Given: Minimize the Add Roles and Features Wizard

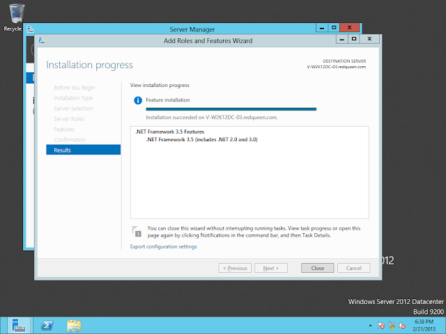Looking at the screenshot, I should tap(342, 39).
